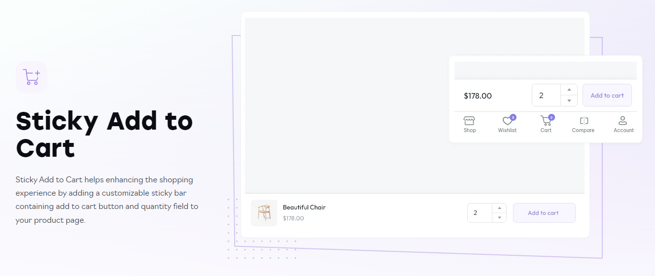
Task: Increase quantity in mobile sticky bar
Action: (569, 90)
